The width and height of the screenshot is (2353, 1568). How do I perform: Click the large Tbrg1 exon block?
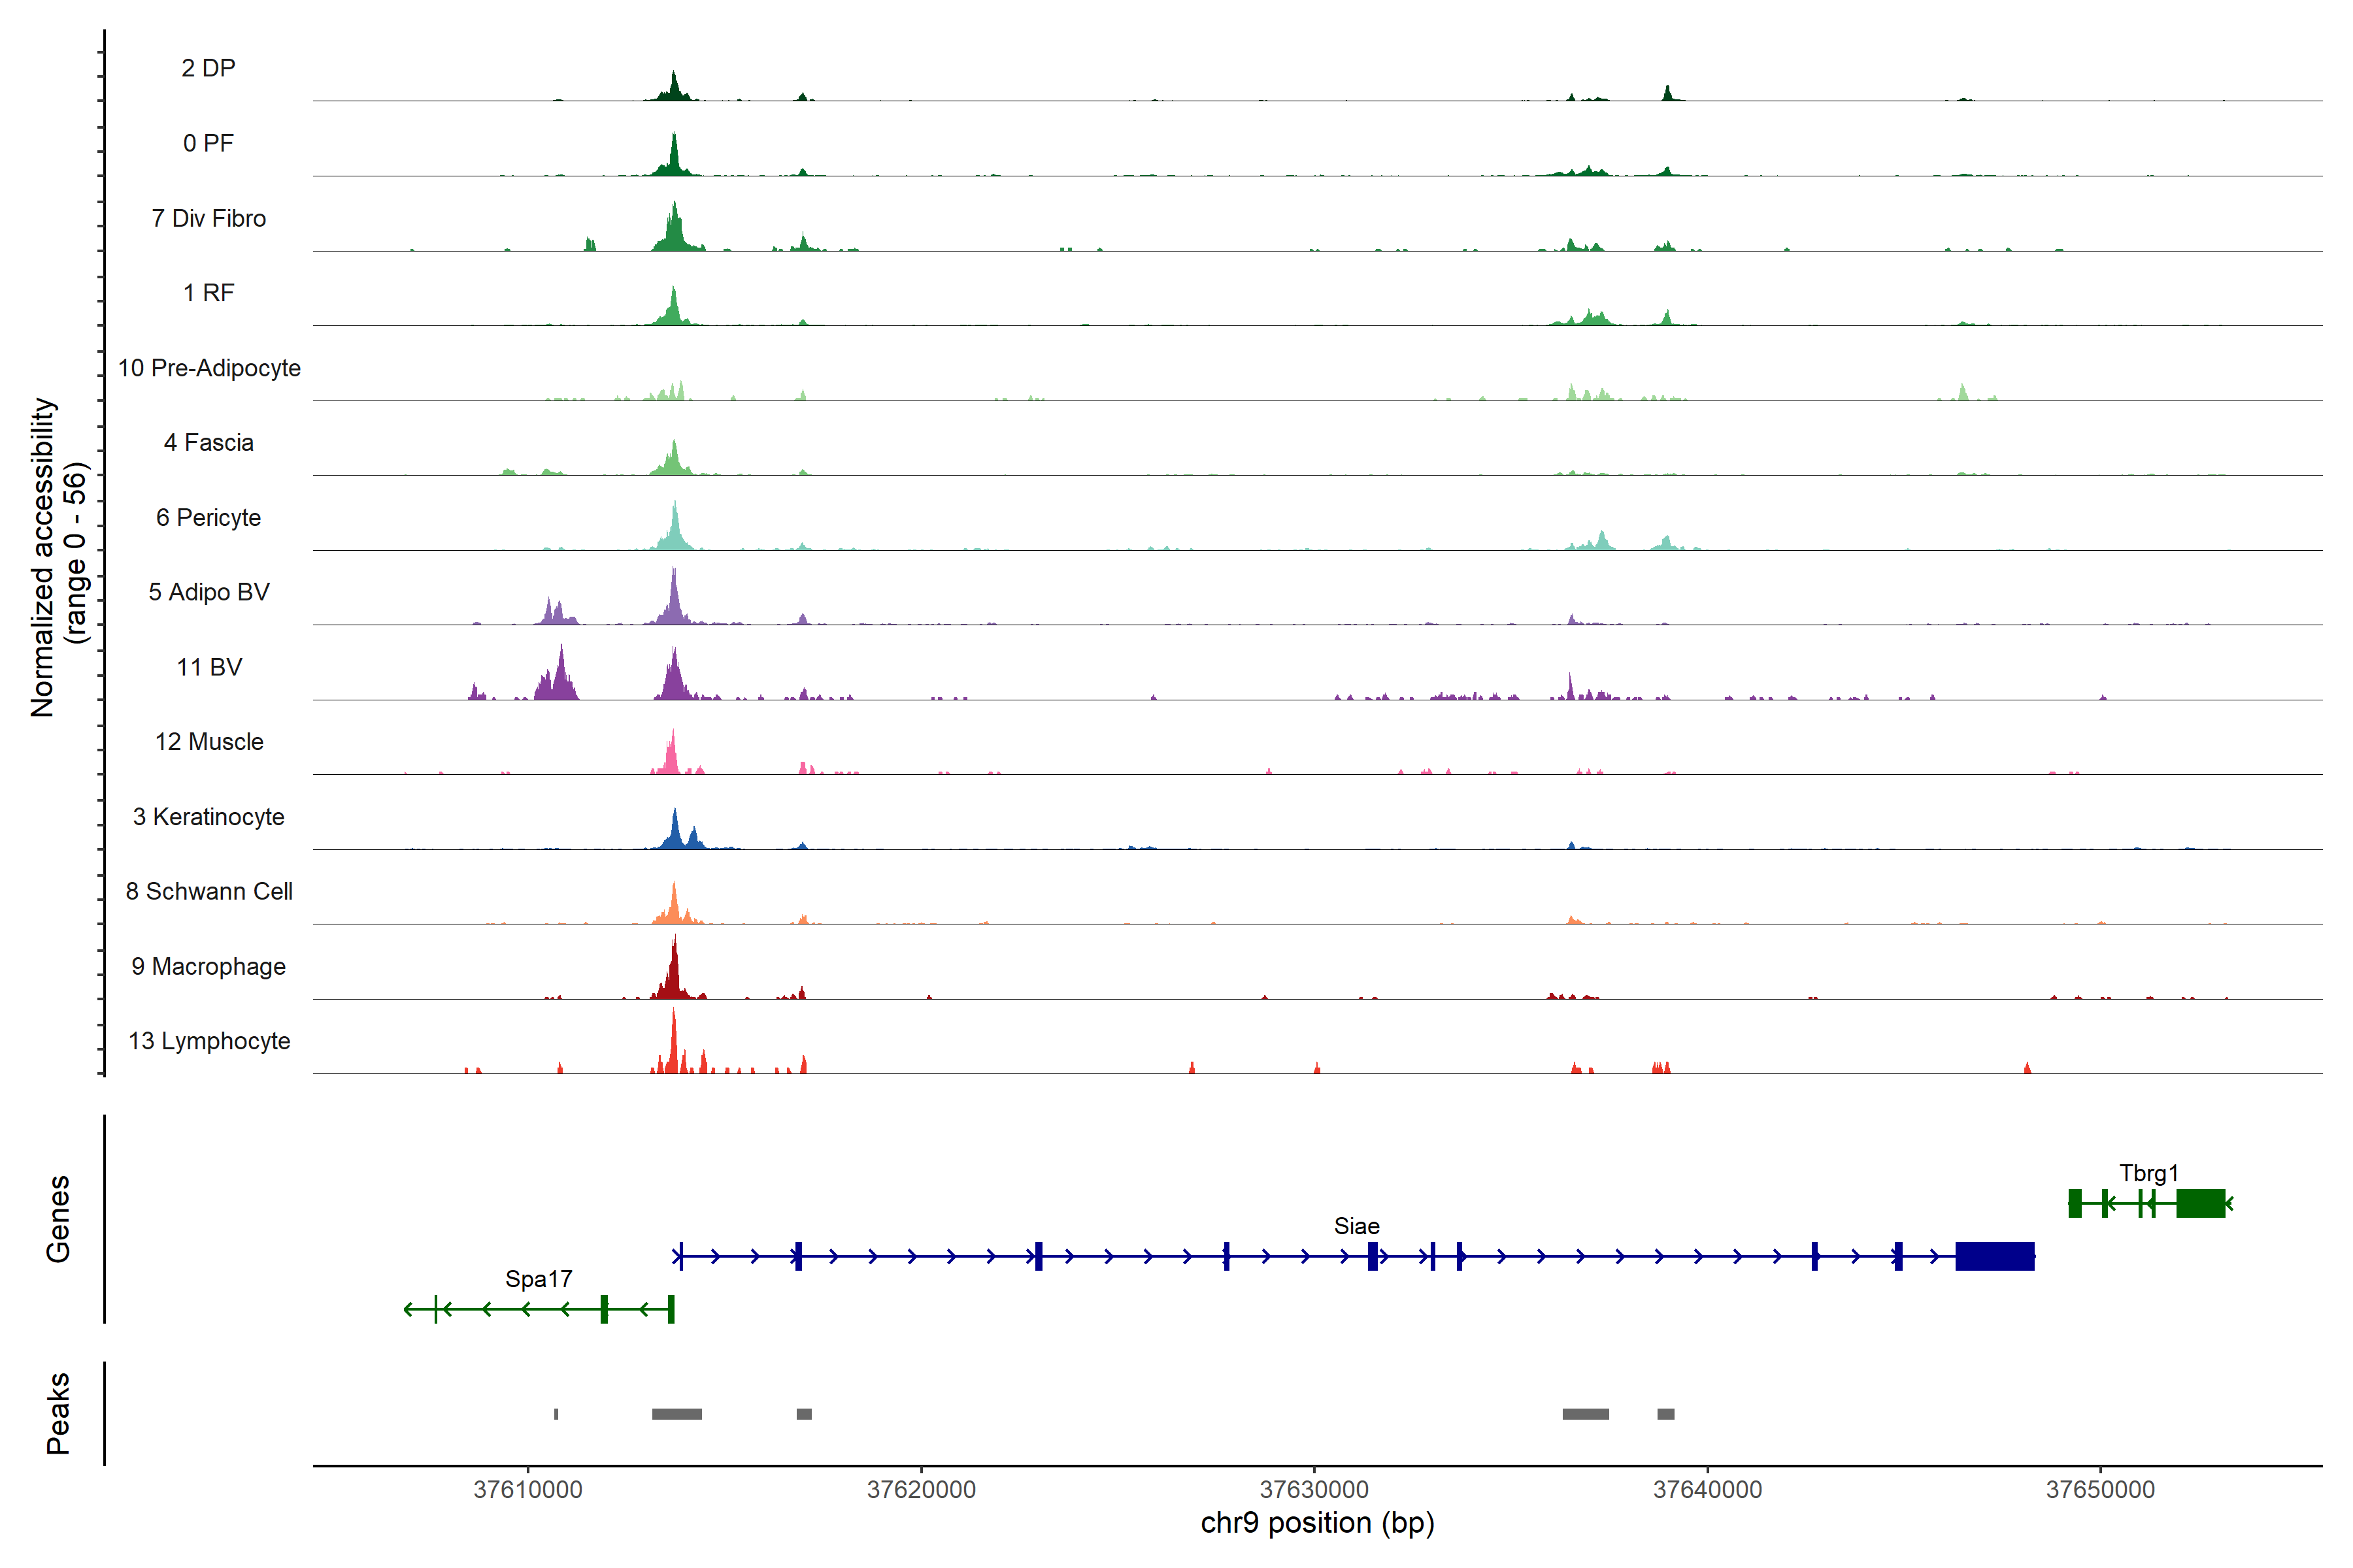point(2200,1203)
